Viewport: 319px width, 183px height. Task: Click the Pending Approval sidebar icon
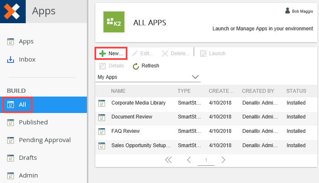pos(11,140)
